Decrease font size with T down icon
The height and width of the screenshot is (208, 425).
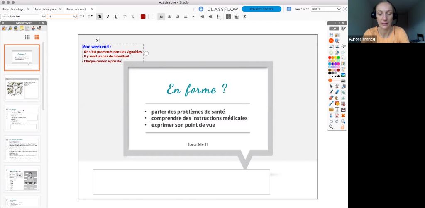click(x=90, y=17)
